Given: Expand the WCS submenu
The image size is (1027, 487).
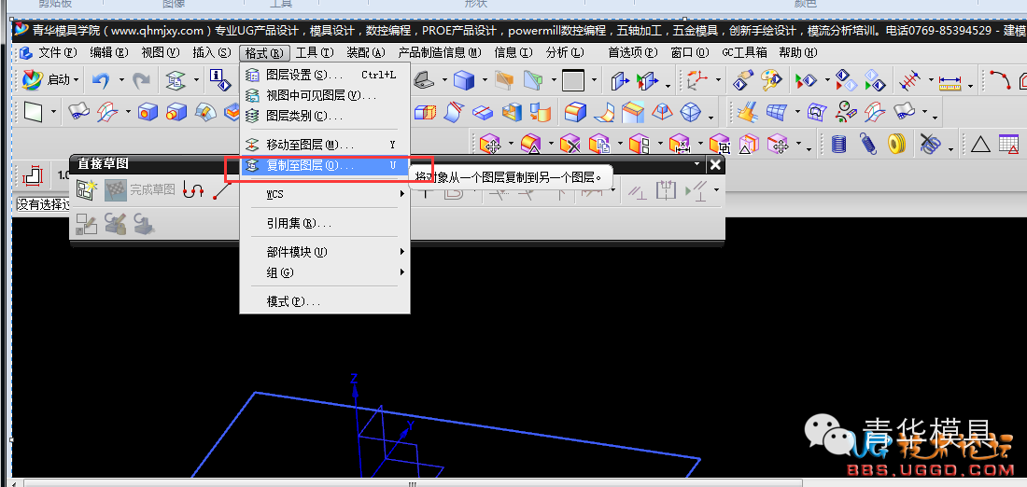Looking at the screenshot, I should [x=325, y=194].
